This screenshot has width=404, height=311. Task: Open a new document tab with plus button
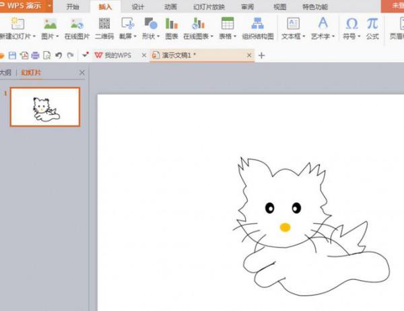(x=262, y=55)
